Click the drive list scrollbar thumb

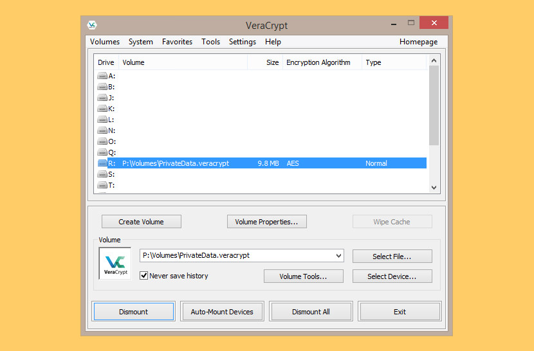coord(434,105)
